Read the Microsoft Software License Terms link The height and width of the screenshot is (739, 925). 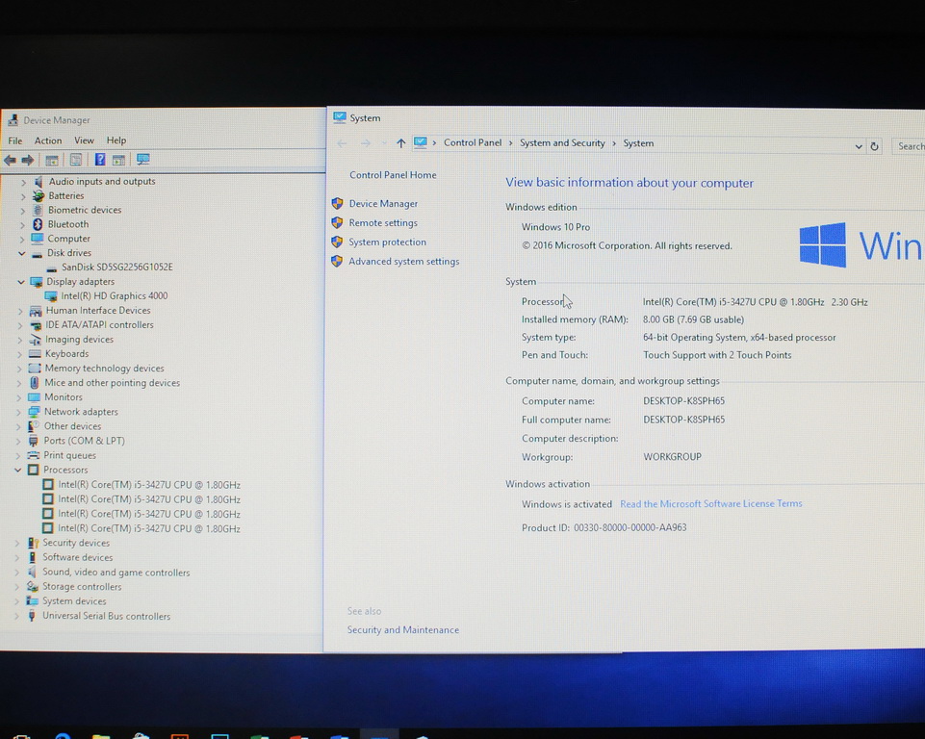711,503
